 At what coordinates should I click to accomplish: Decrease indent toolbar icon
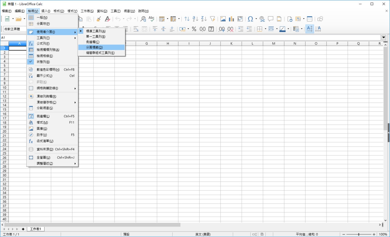[x=249, y=29]
